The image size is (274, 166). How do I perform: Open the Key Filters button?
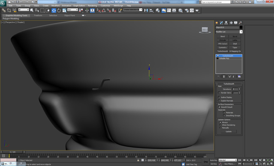pos(229,164)
